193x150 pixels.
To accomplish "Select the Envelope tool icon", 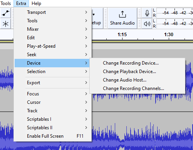I will pos(5,13).
